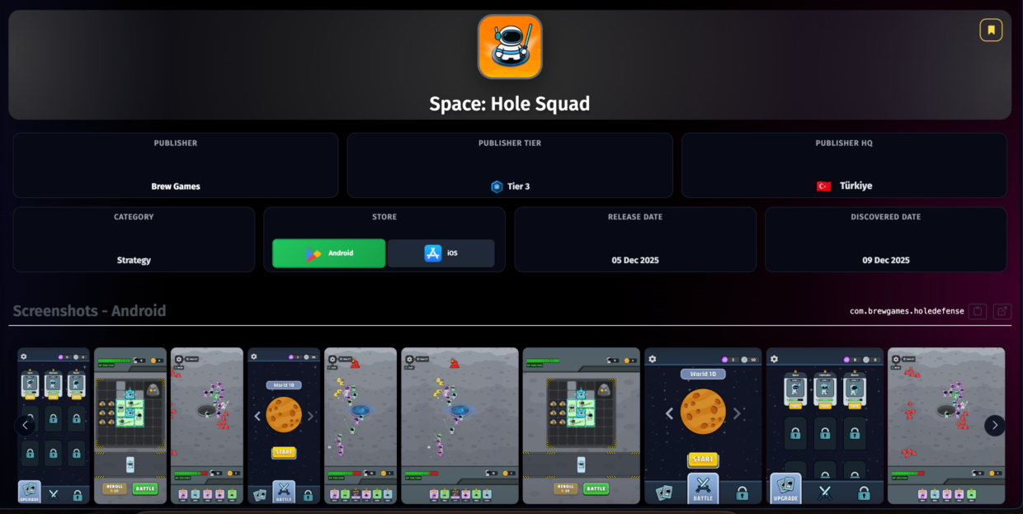The height and width of the screenshot is (514, 1023).
Task: Click the Tier 3 hexagon badge icon
Action: point(497,186)
